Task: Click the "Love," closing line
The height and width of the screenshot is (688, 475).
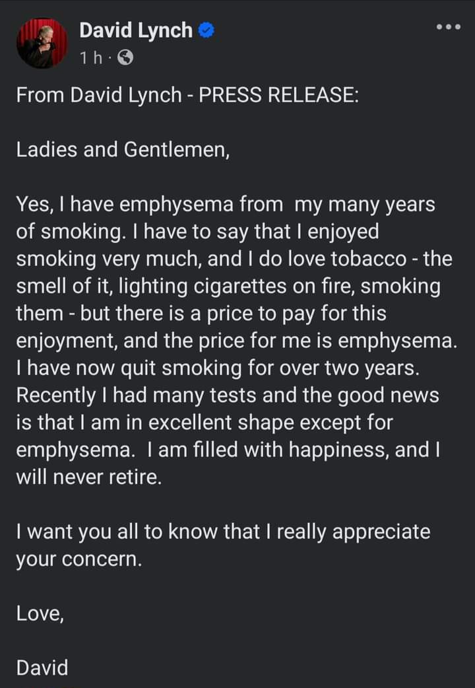Action: tap(40, 613)
